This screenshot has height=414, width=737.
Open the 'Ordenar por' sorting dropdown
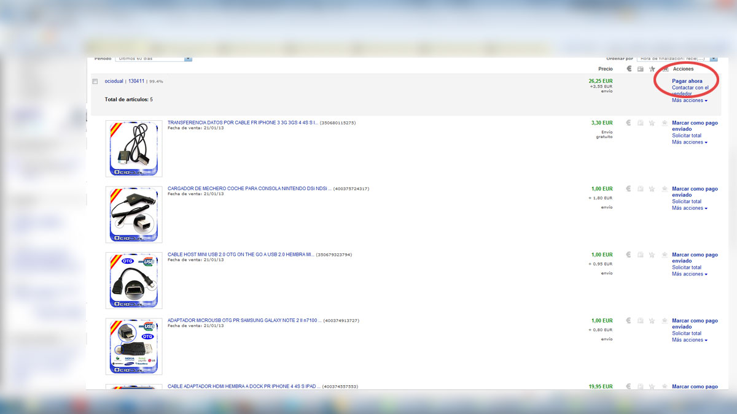tap(677, 59)
